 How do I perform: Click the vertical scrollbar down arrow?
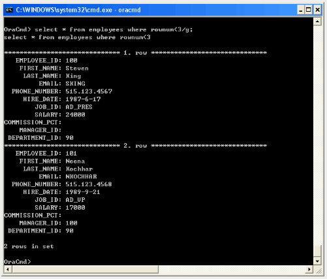[317, 261]
